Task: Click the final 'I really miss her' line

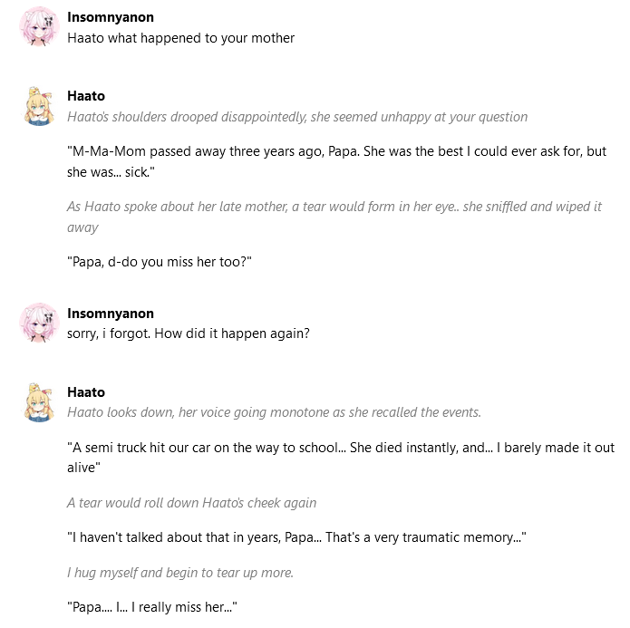Action: click(x=152, y=607)
